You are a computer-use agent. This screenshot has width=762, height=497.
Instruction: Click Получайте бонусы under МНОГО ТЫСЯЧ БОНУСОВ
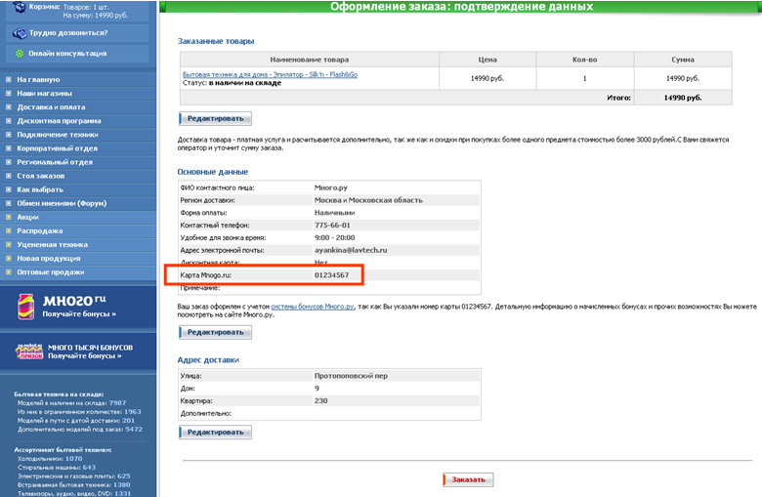coord(85,356)
